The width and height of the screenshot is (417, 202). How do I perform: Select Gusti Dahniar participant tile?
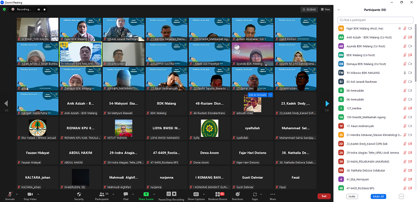coord(253,178)
